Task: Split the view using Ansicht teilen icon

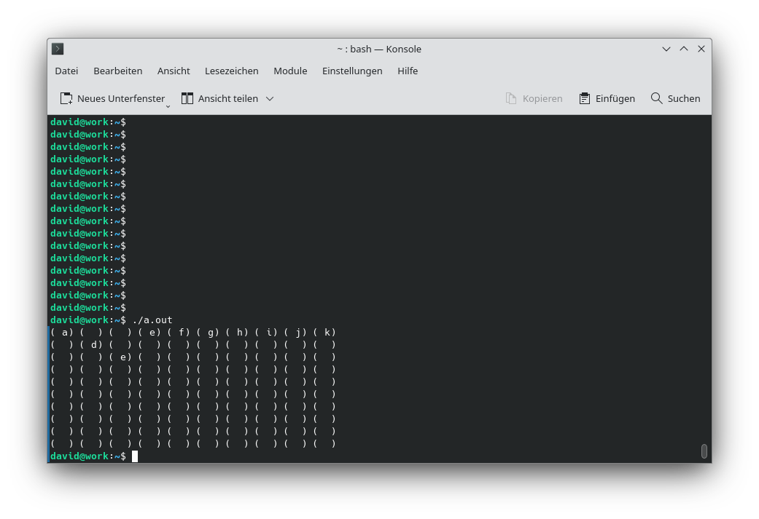Action: coord(187,98)
